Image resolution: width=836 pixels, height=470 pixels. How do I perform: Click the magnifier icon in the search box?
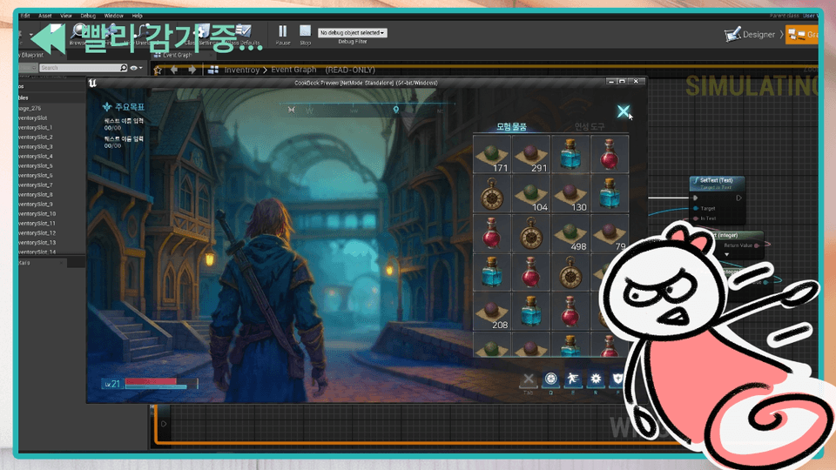[x=124, y=68]
